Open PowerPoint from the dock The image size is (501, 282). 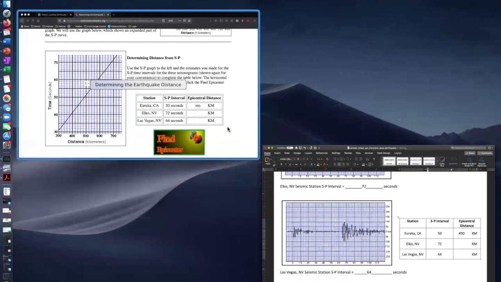click(x=7, y=51)
